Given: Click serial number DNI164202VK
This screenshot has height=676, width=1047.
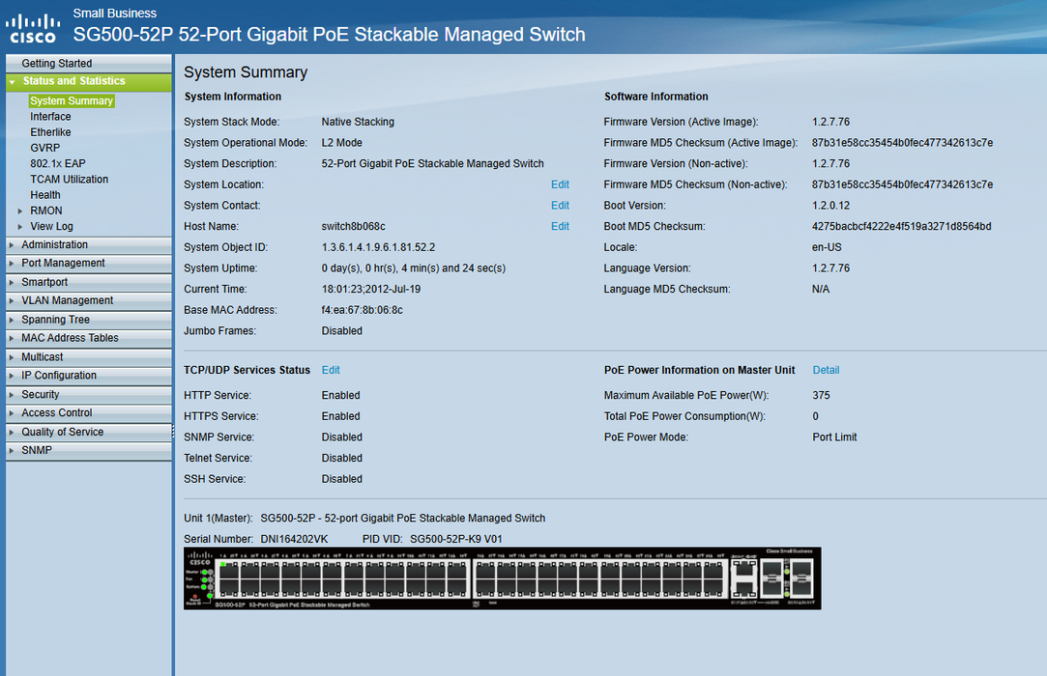Looking at the screenshot, I should pyautogui.click(x=294, y=539).
